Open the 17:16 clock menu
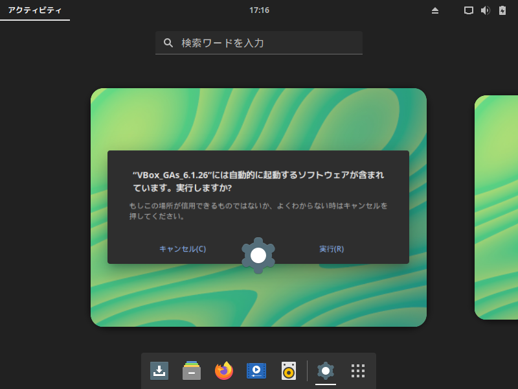Viewport: 518px width, 389px height. click(x=260, y=10)
